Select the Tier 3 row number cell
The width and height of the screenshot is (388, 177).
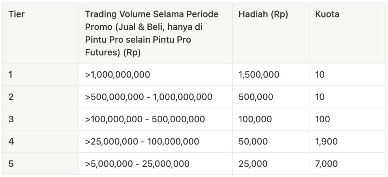click(x=11, y=119)
